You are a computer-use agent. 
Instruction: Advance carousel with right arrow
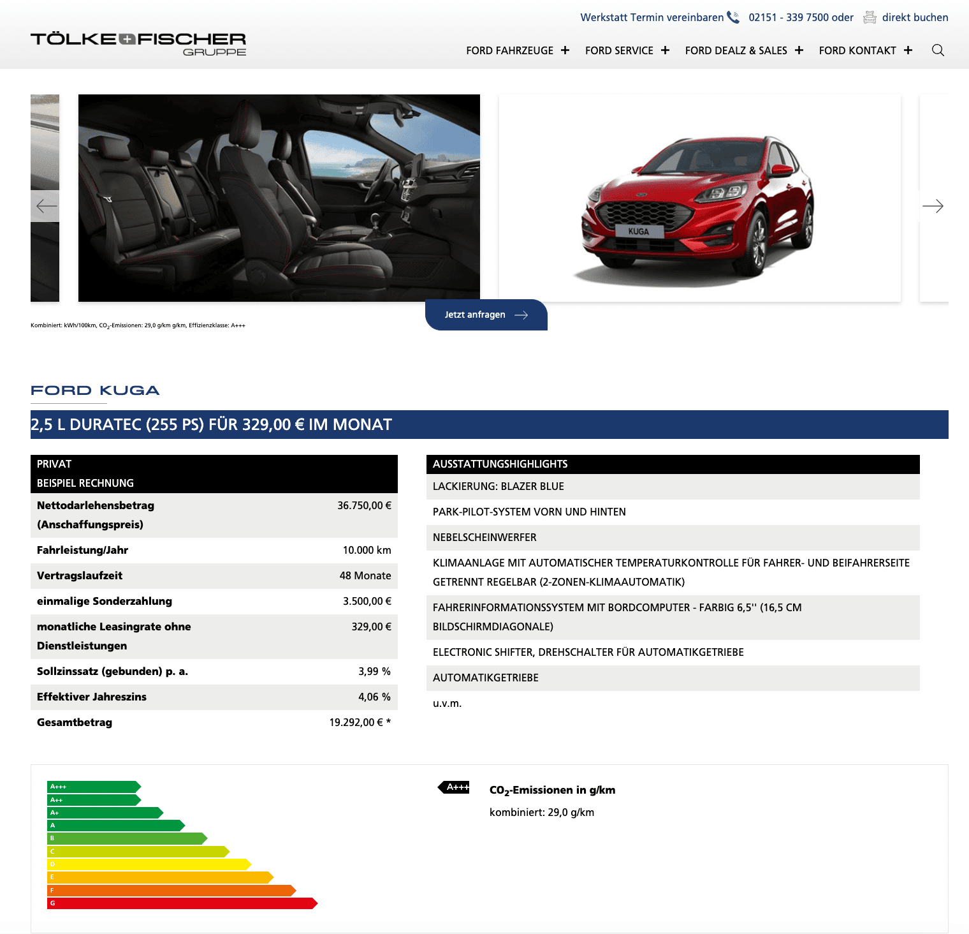[x=933, y=206]
